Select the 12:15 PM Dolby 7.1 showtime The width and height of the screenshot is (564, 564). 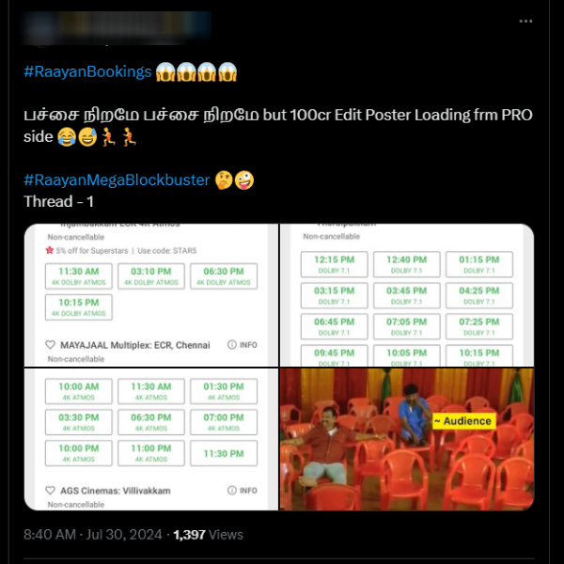pos(334,264)
